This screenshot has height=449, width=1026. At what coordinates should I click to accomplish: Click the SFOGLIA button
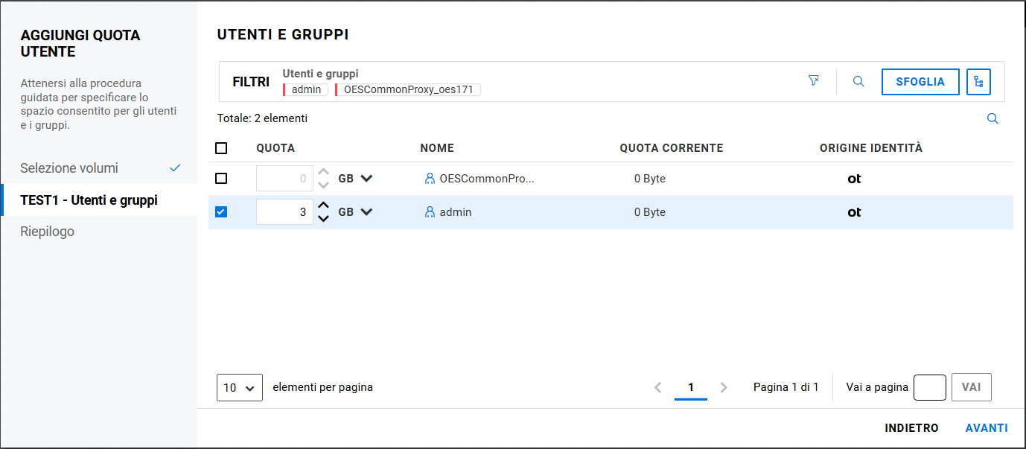tap(920, 82)
